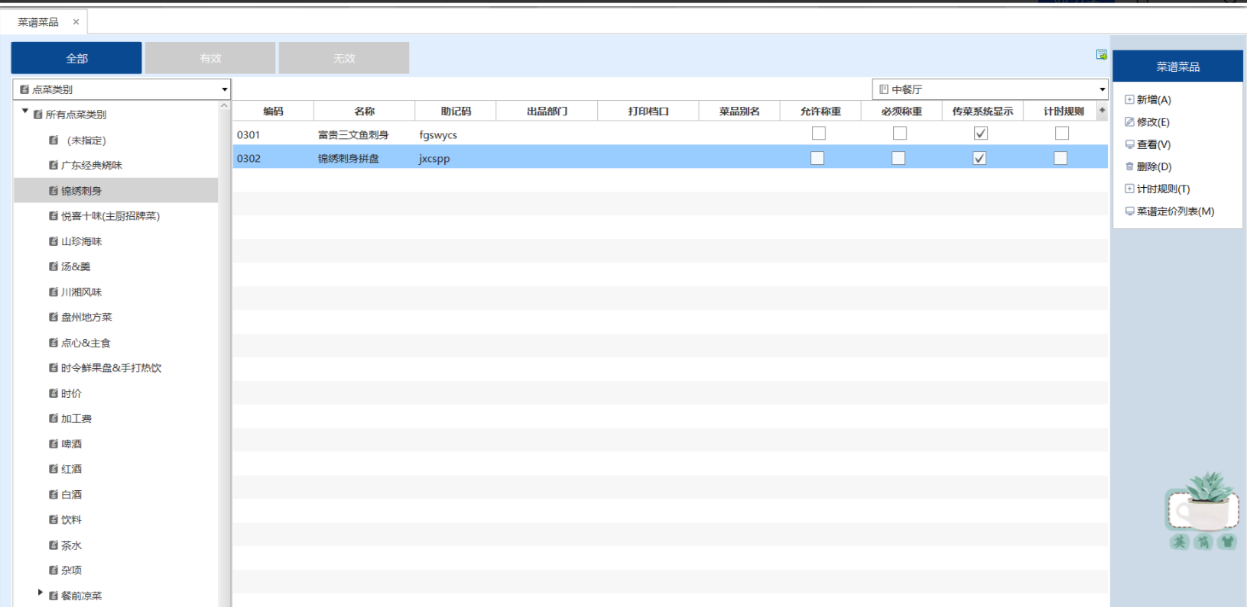
Task: Collapse the 所有点菜类别 tree node
Action: pyautogui.click(x=25, y=111)
